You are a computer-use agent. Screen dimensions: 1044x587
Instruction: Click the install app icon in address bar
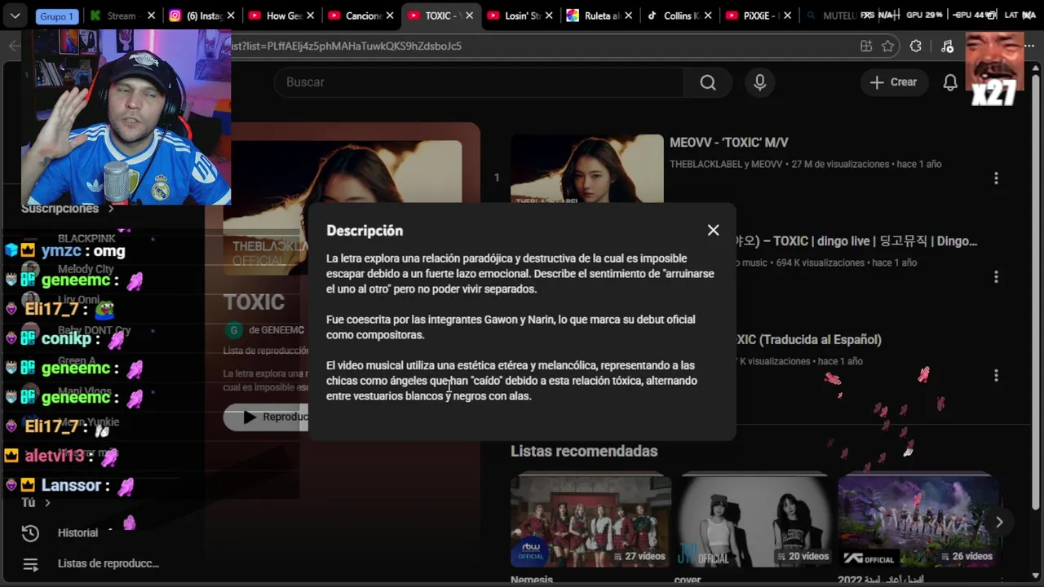tap(866, 46)
